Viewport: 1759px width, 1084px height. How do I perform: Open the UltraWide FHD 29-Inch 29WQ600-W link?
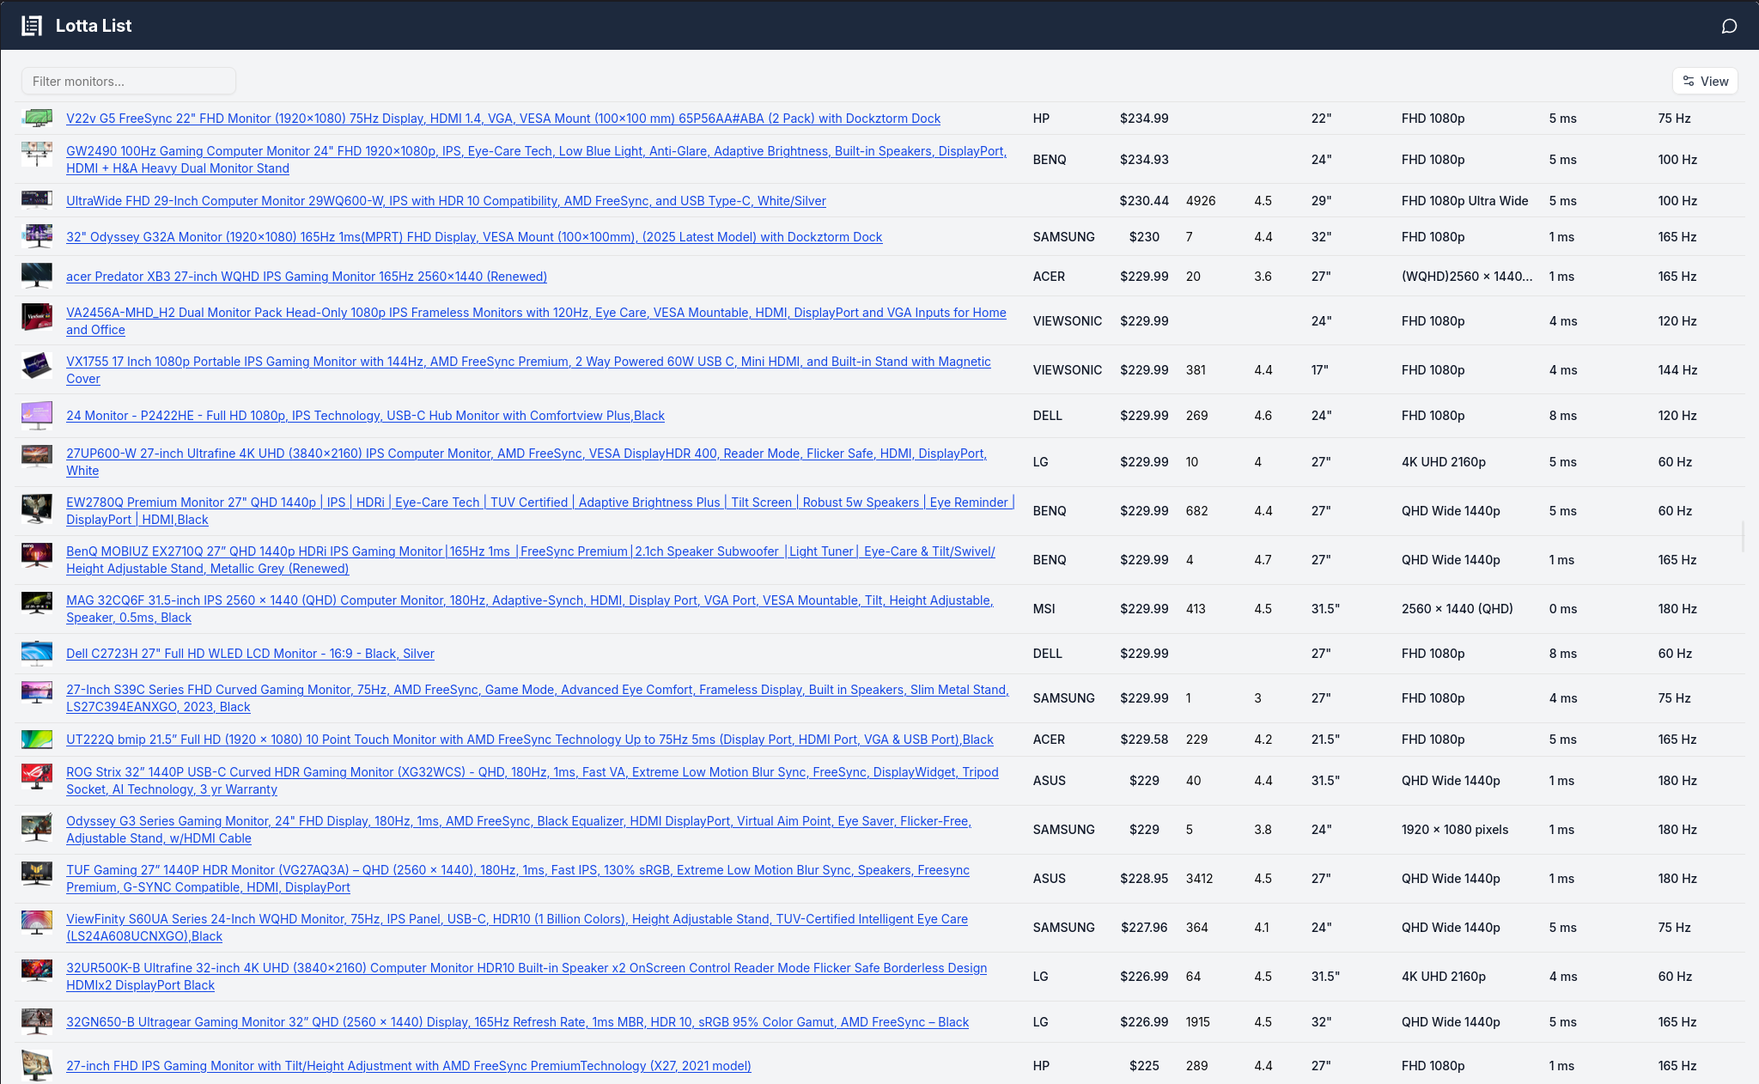click(446, 201)
